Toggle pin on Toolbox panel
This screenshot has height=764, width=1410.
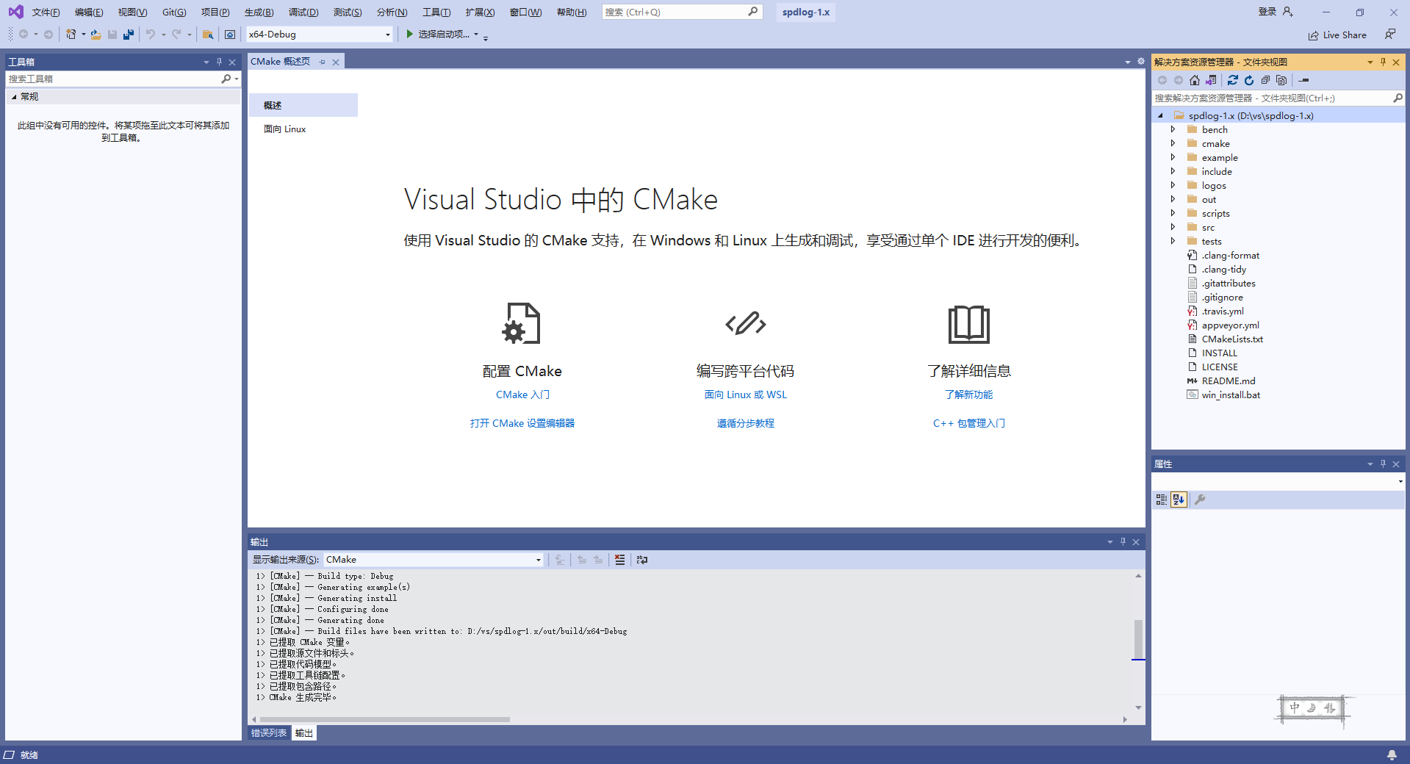219,62
